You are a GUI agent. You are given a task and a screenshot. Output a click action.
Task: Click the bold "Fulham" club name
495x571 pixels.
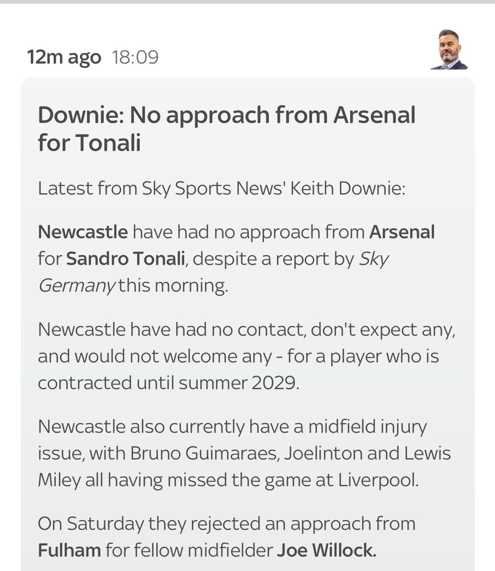(69, 550)
